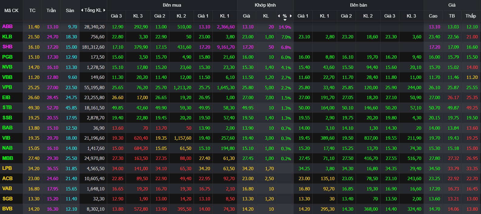Open the VPB stock symbol
The width and height of the screenshot is (481, 214).
7,87
